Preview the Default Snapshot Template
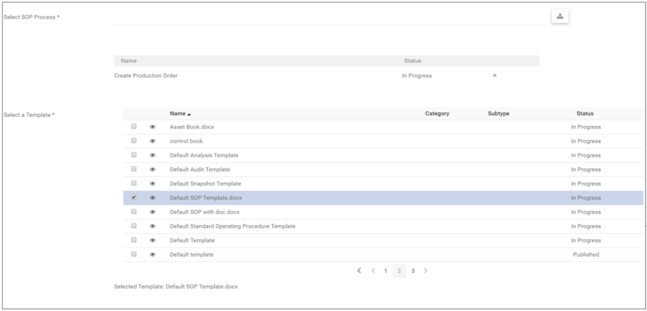647x311 pixels. [153, 184]
